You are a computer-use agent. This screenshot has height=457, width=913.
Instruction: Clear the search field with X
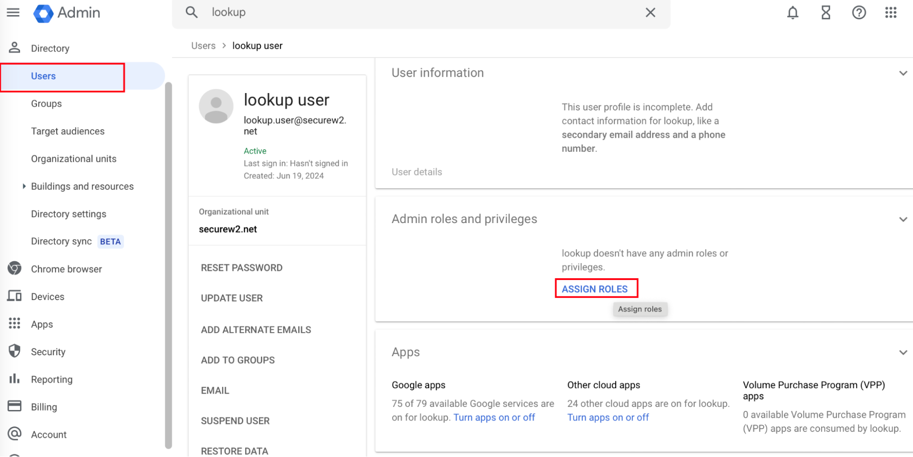click(650, 12)
